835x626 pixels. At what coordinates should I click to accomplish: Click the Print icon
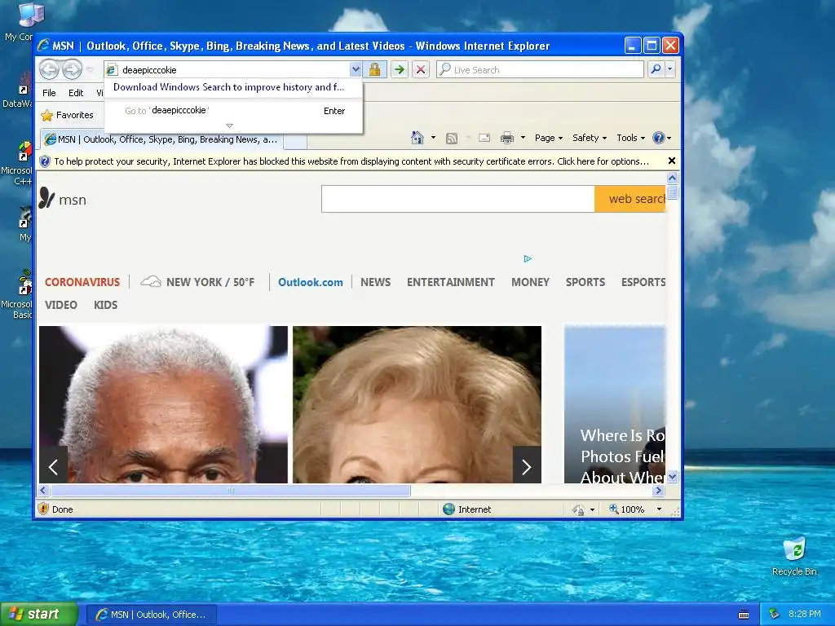coord(507,138)
